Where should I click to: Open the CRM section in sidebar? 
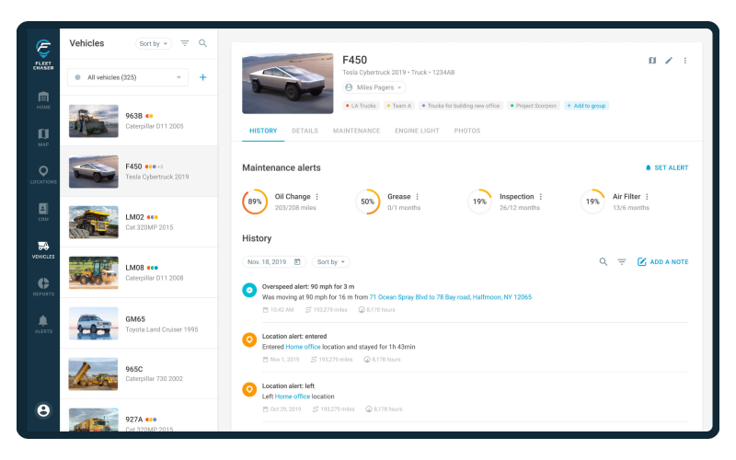[43, 212]
